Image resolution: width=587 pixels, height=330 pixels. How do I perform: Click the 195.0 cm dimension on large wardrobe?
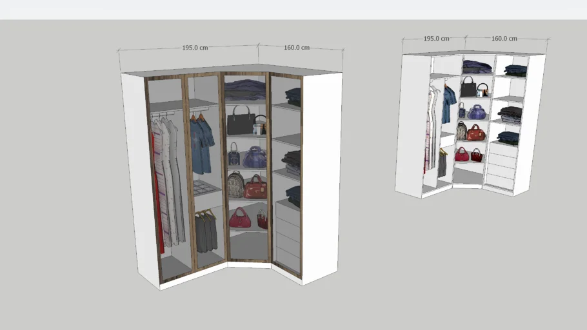(195, 48)
